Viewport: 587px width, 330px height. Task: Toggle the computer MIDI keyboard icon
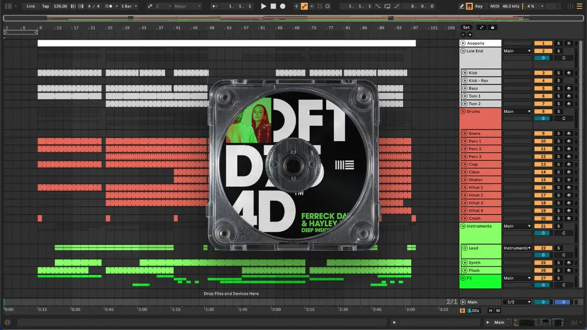coord(469,6)
